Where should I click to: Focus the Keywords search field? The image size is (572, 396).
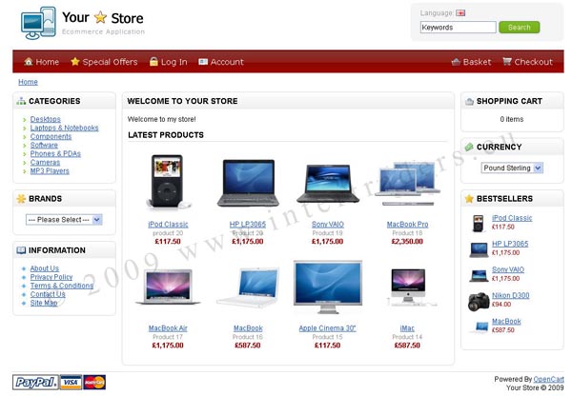click(458, 28)
